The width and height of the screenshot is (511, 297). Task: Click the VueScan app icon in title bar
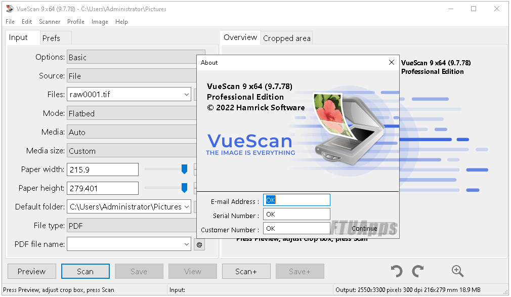tap(10, 9)
